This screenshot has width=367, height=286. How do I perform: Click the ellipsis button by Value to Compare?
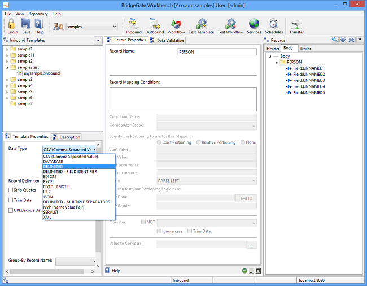252,245
